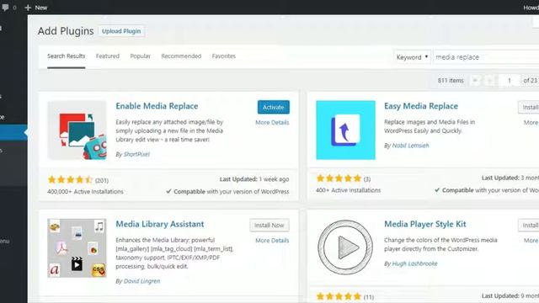Screen dimensions: 539x303
Task: Open Hugh Lashbrooke author link
Action: (414, 263)
